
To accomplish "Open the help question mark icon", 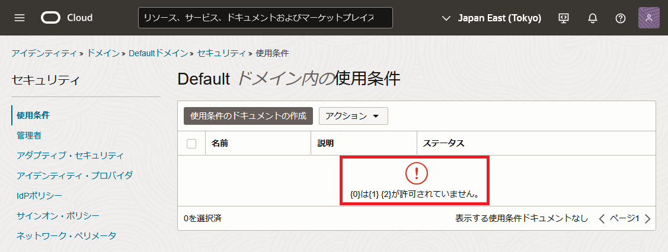I will pyautogui.click(x=621, y=18).
